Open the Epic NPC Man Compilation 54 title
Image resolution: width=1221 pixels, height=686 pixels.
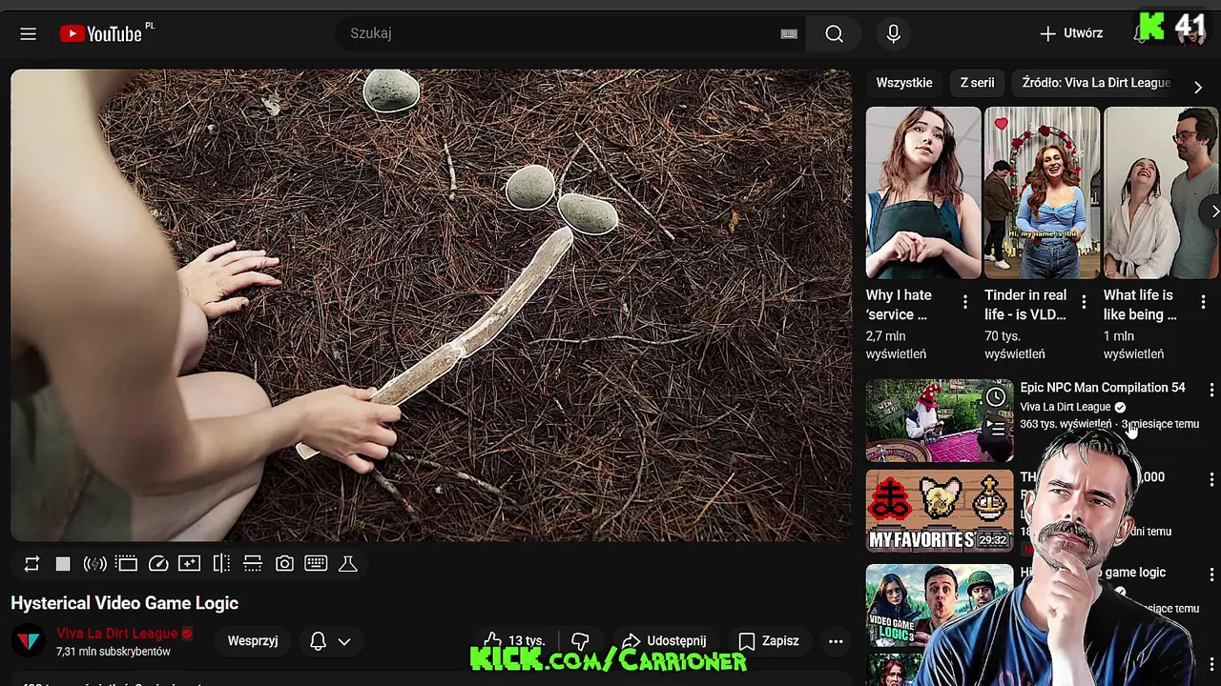click(x=1103, y=388)
